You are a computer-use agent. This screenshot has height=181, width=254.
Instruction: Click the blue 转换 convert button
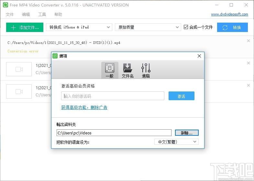pyautogui.click(x=232, y=27)
